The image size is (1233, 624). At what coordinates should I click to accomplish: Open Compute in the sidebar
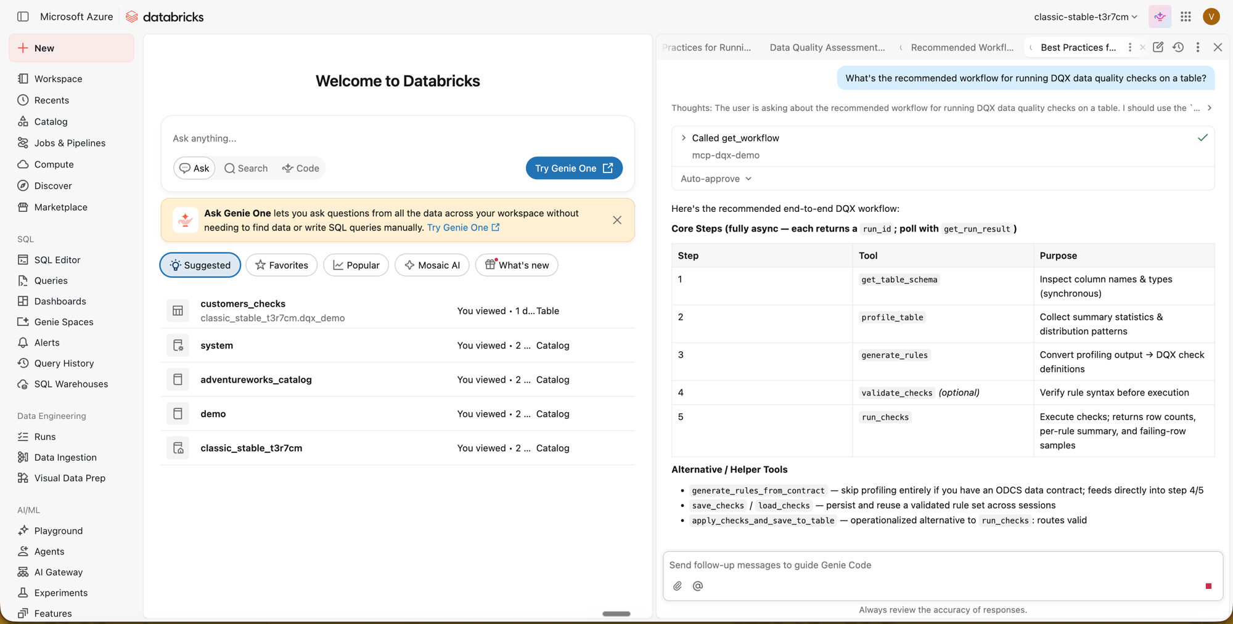point(54,164)
